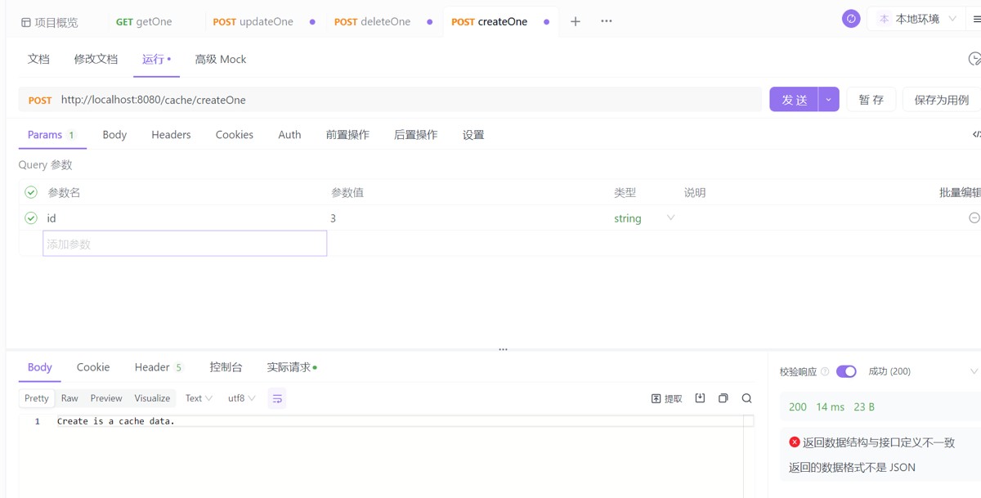Click the parameter value 3 cell
Image resolution: width=981 pixels, height=498 pixels.
click(x=468, y=218)
